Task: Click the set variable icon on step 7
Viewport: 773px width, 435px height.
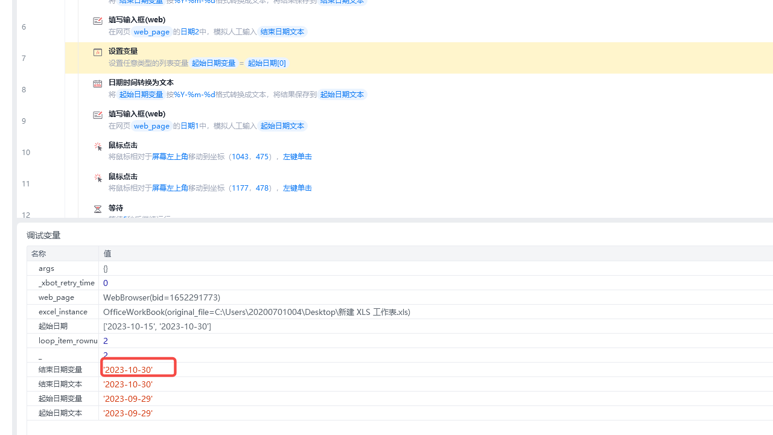Action: [98, 52]
